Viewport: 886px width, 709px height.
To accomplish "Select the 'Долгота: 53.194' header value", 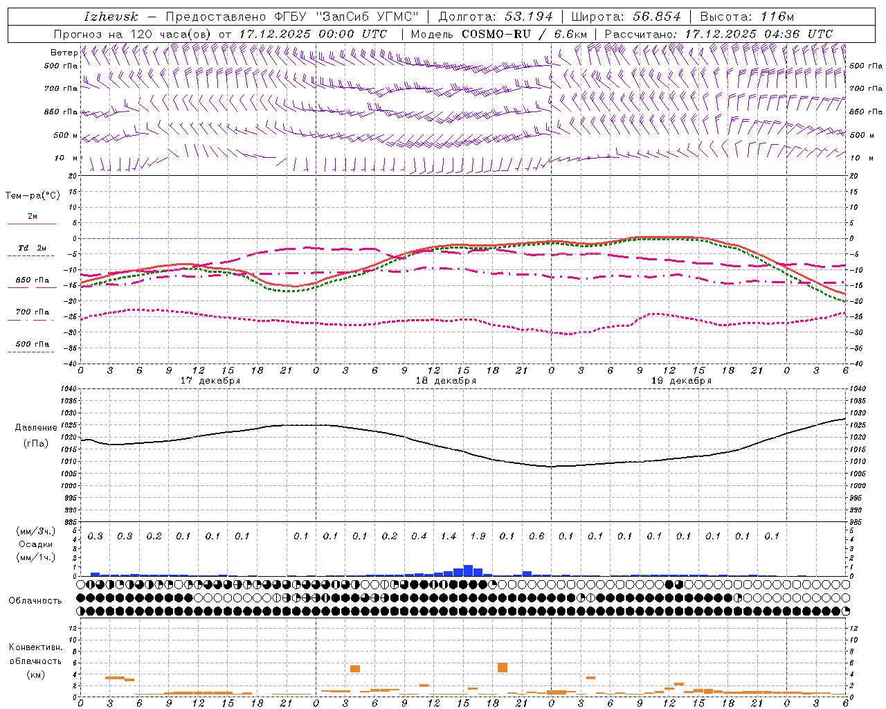I will tap(496, 17).
